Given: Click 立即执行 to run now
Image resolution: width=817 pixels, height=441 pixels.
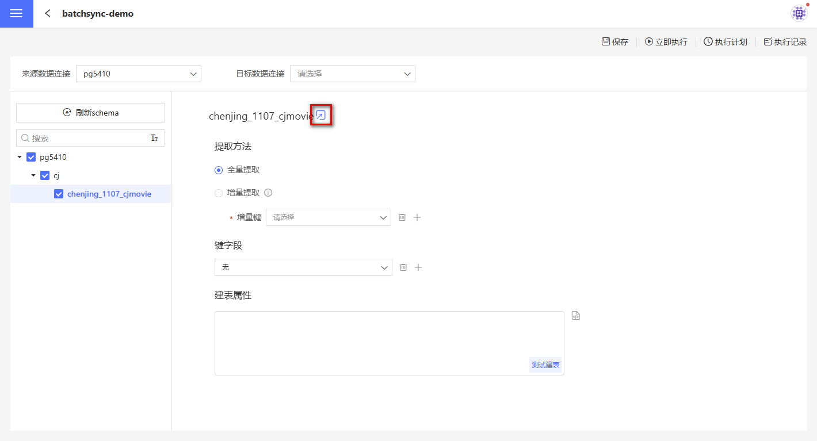Looking at the screenshot, I should [x=666, y=42].
